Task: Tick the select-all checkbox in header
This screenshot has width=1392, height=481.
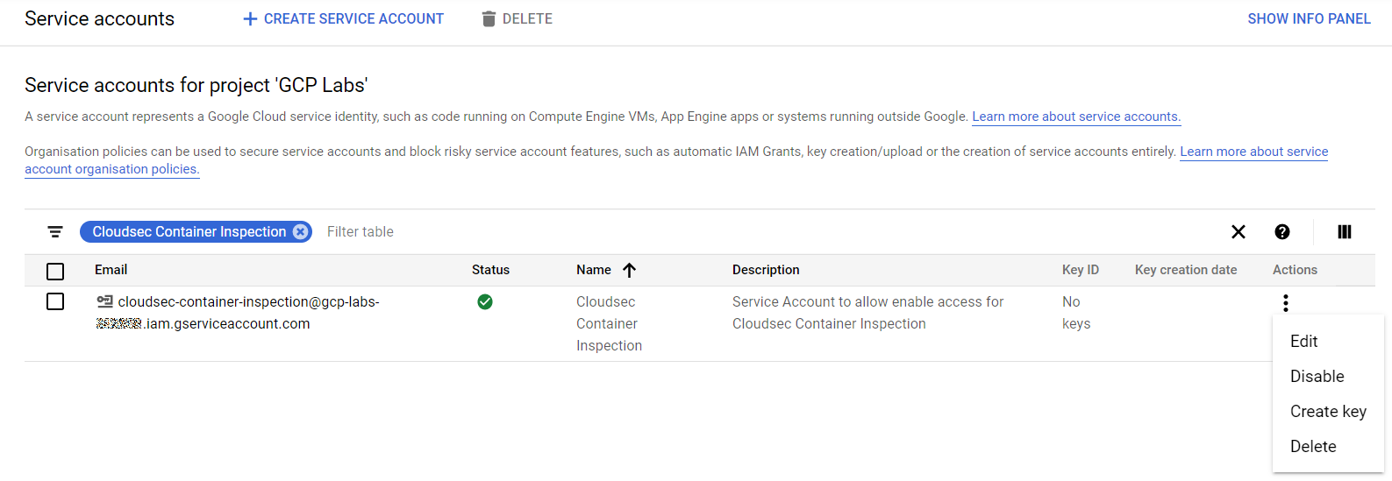Action: (55, 271)
